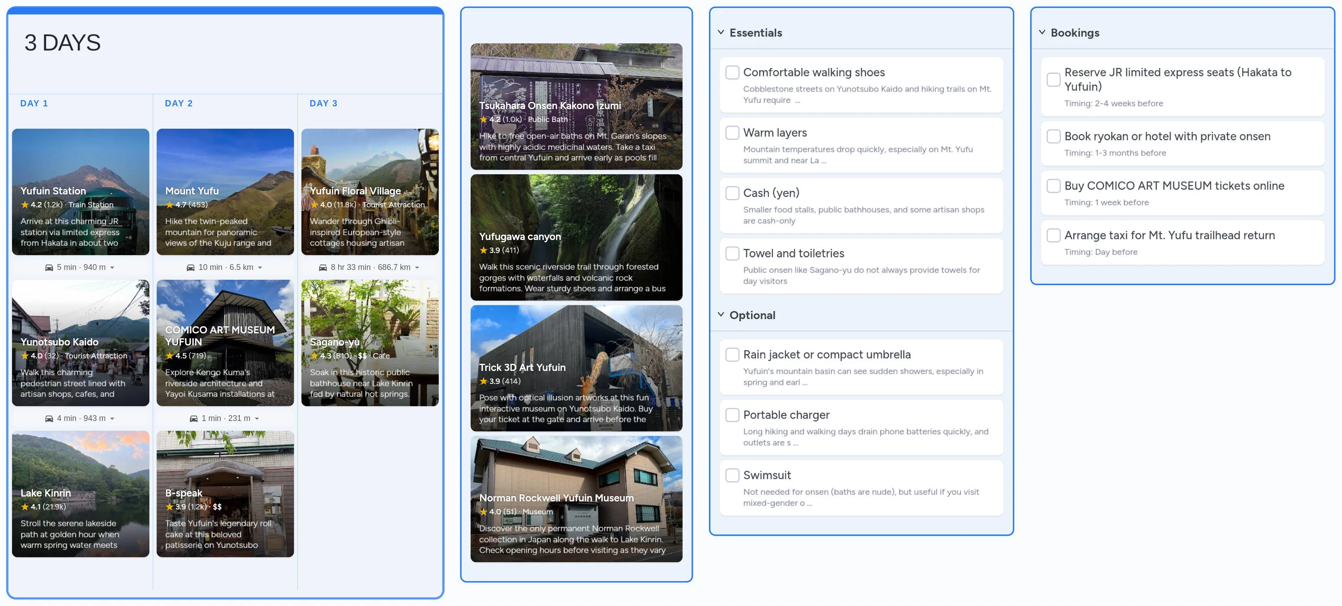The image size is (1342, 606).
Task: Click car icon after Yunotsubo Kaido
Action: coord(49,419)
